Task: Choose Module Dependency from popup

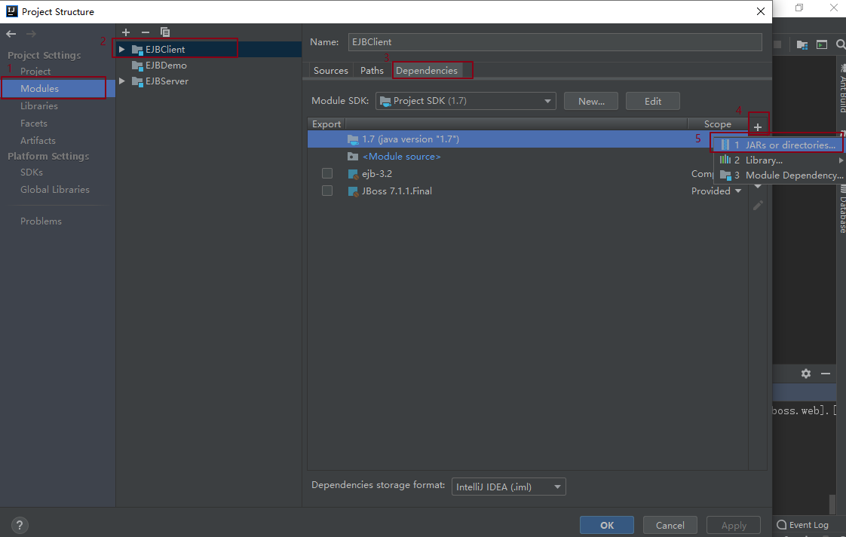Action: [779, 175]
